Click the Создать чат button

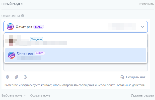tap(133, 77)
